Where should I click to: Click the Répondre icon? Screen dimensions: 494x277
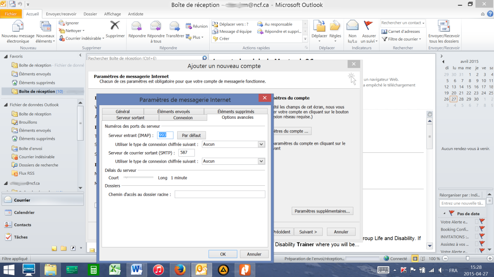pos(137,26)
